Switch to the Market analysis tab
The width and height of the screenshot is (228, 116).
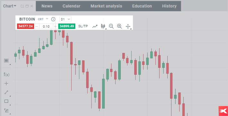106,6
